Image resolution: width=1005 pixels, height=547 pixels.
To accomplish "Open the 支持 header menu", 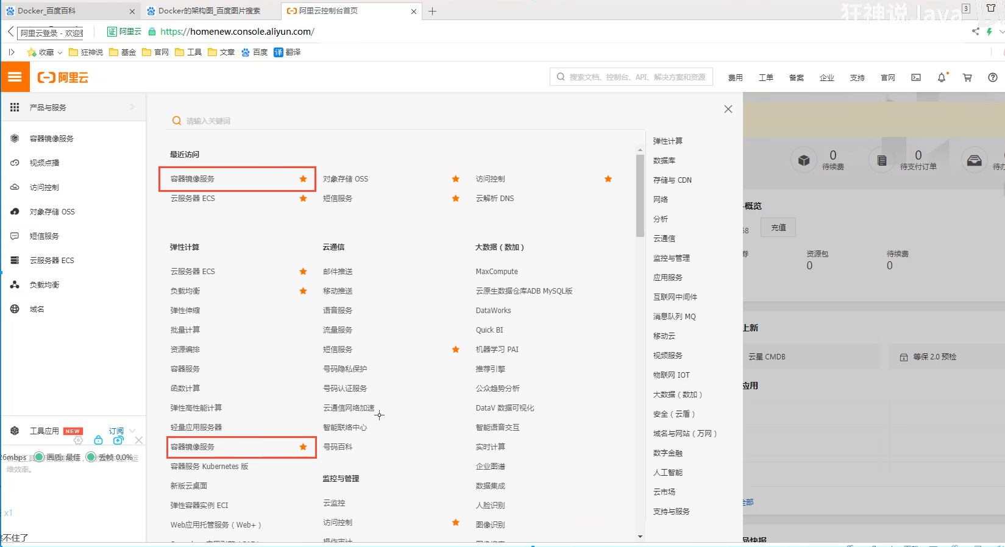I will coord(858,78).
